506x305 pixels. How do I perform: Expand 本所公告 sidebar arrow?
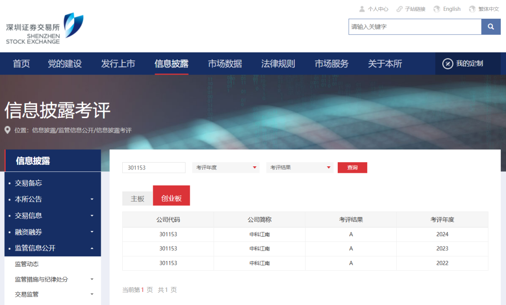pos(92,199)
